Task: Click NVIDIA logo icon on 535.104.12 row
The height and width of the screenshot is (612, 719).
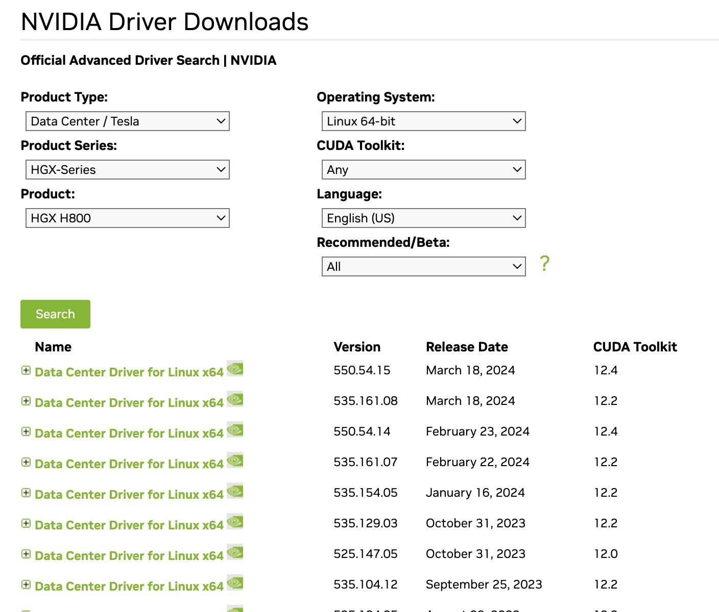Action: 235,583
